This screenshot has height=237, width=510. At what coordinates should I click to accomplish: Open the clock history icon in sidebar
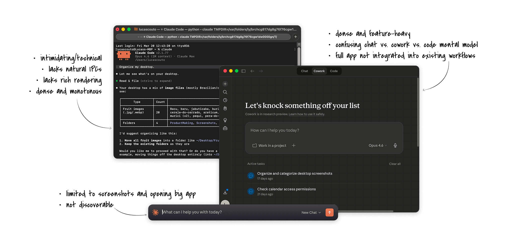click(x=225, y=100)
